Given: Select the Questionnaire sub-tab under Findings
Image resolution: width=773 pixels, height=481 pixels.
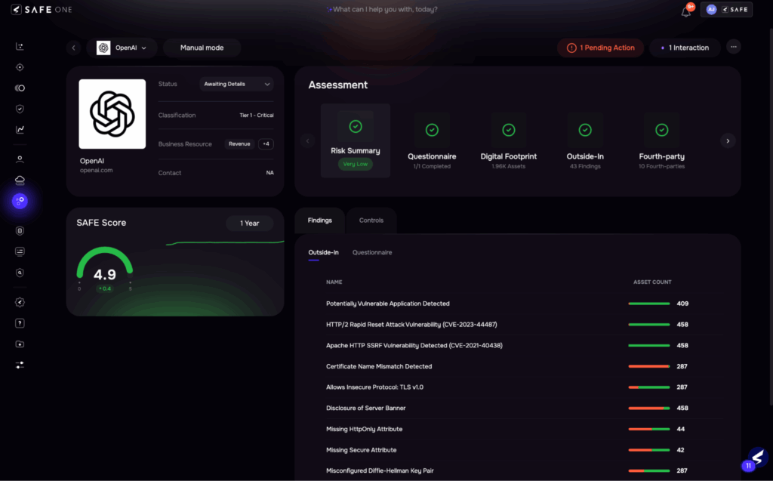Looking at the screenshot, I should coord(372,252).
